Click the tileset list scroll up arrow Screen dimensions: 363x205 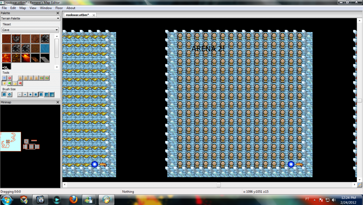[x=57, y=36]
